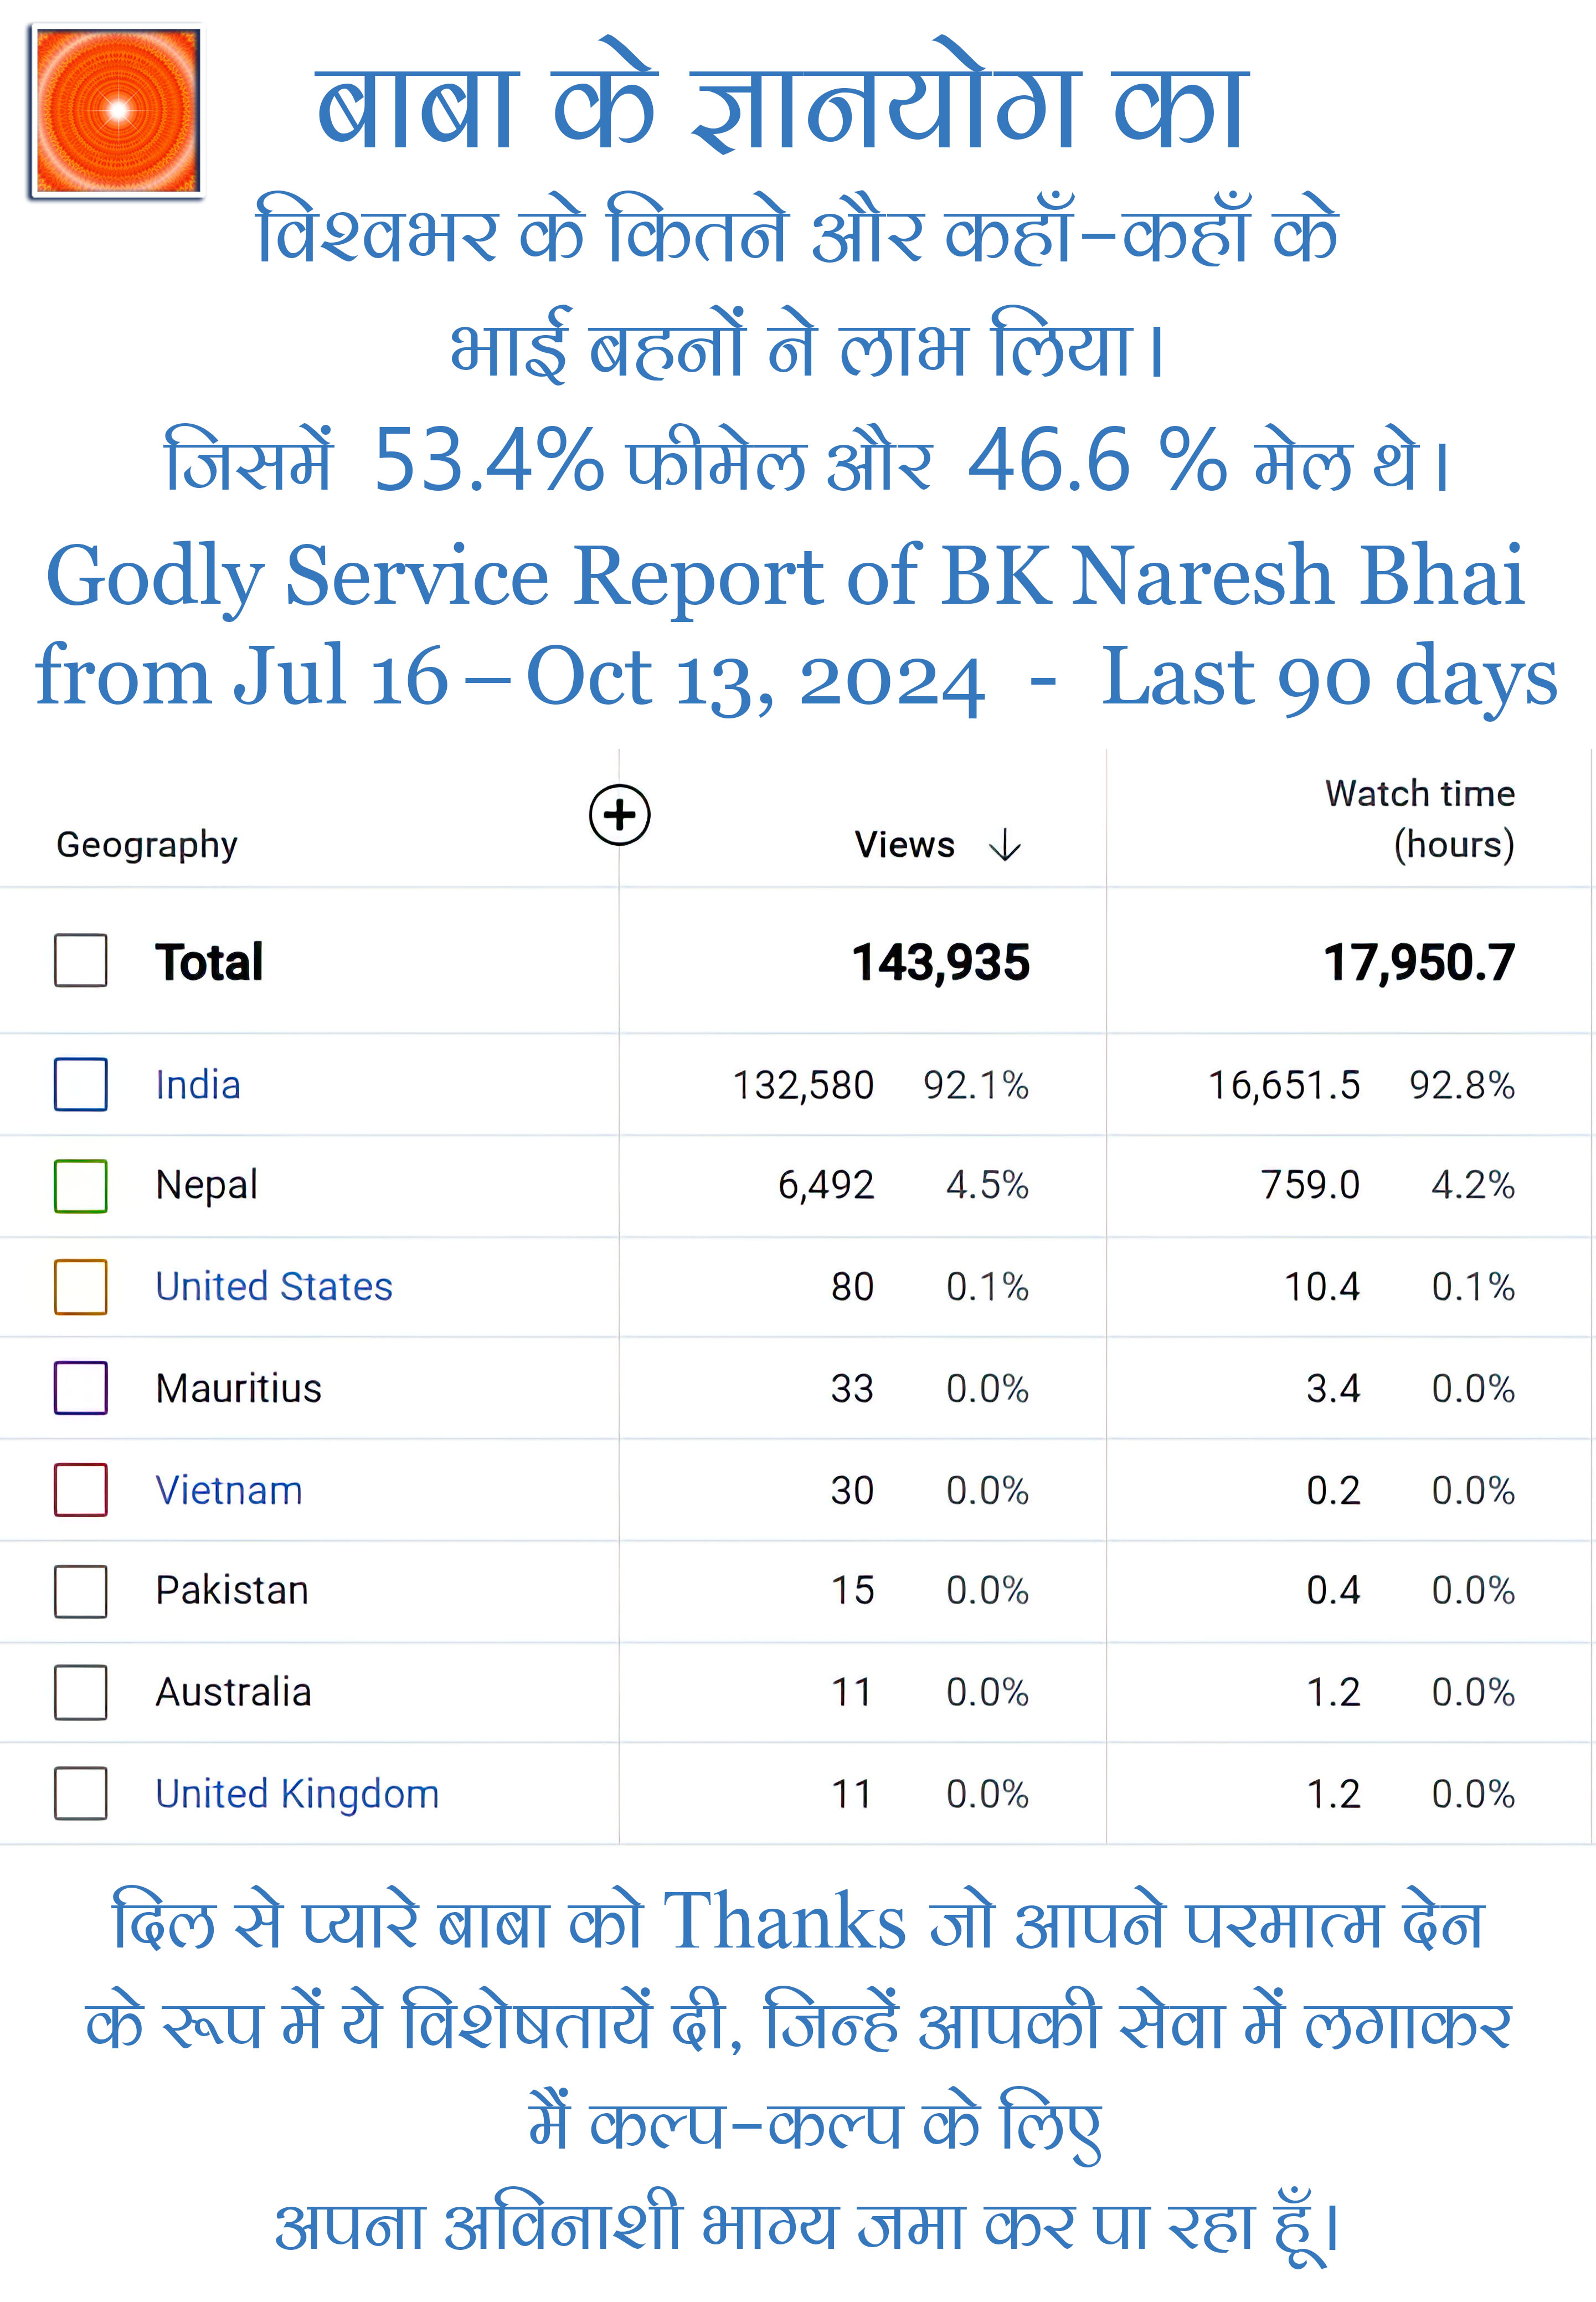Check the Nepal row checkbox
The height and width of the screenshot is (2302, 1596).
click(81, 1186)
